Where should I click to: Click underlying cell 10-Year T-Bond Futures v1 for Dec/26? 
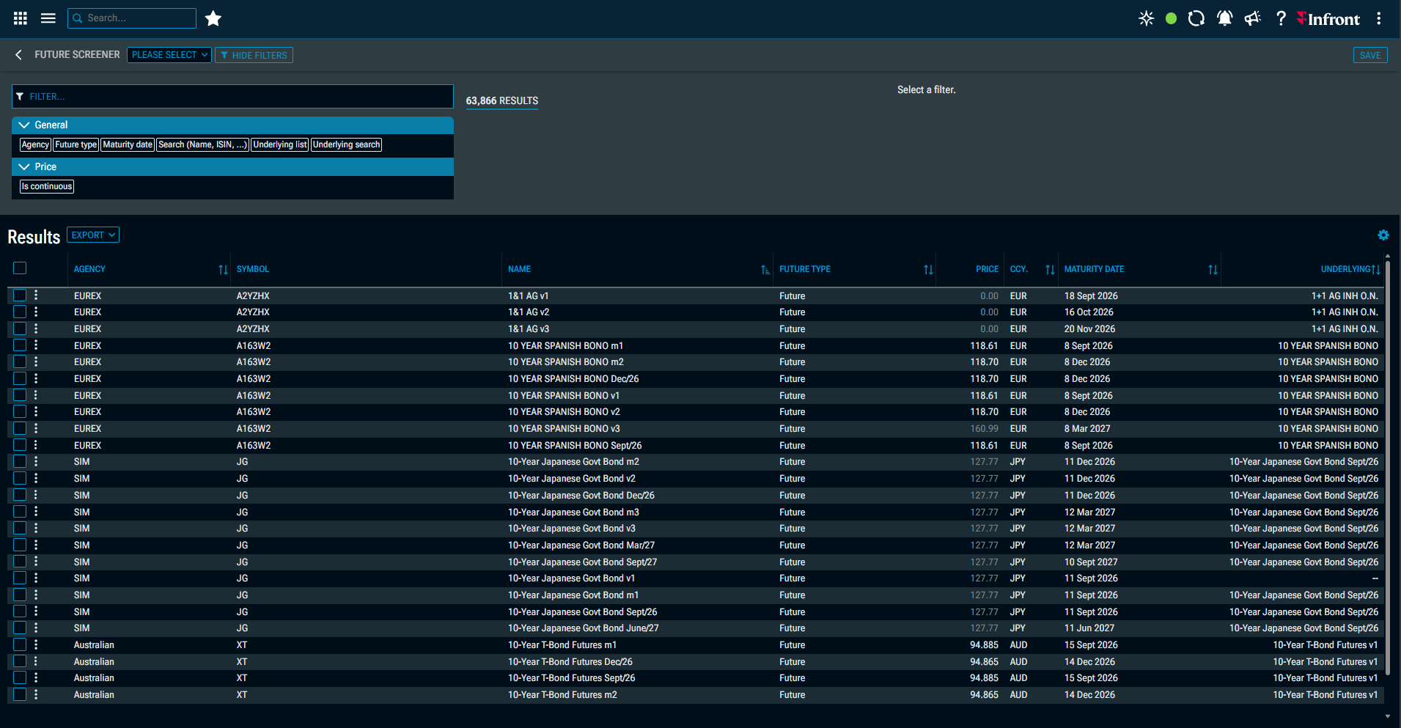point(1325,662)
